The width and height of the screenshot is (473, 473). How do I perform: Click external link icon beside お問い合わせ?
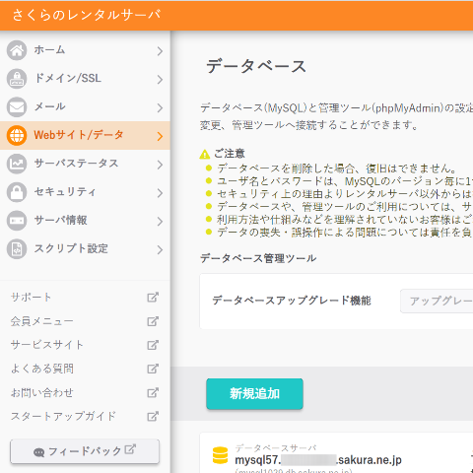(153, 392)
